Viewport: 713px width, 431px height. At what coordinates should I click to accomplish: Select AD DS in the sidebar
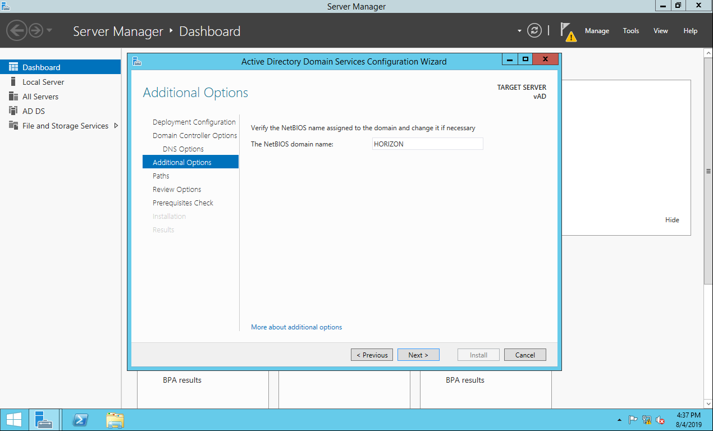(x=34, y=111)
